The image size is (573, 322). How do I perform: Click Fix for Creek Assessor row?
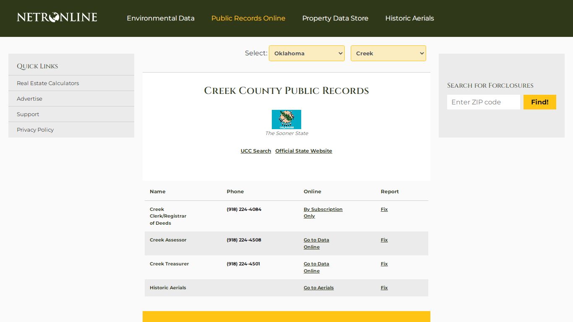(x=384, y=240)
